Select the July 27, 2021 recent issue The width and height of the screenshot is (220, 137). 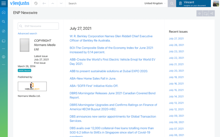[x=176, y=39]
